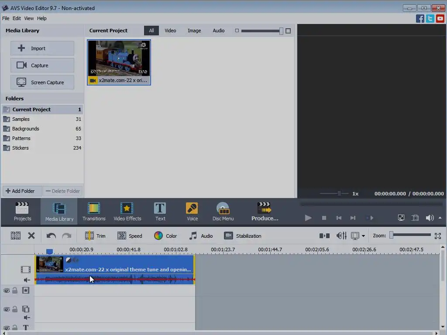The height and width of the screenshot is (335, 447).
Task: Open the Video Effects panel
Action: (127, 212)
